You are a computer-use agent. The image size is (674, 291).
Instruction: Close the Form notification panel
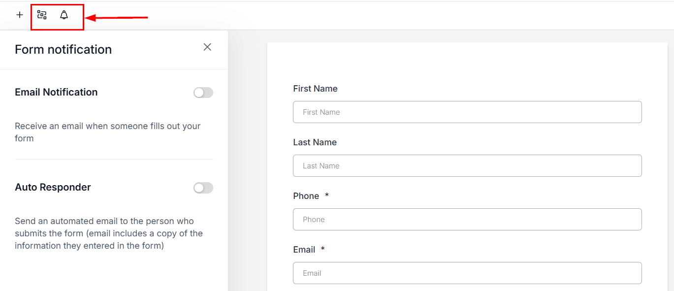pos(207,47)
